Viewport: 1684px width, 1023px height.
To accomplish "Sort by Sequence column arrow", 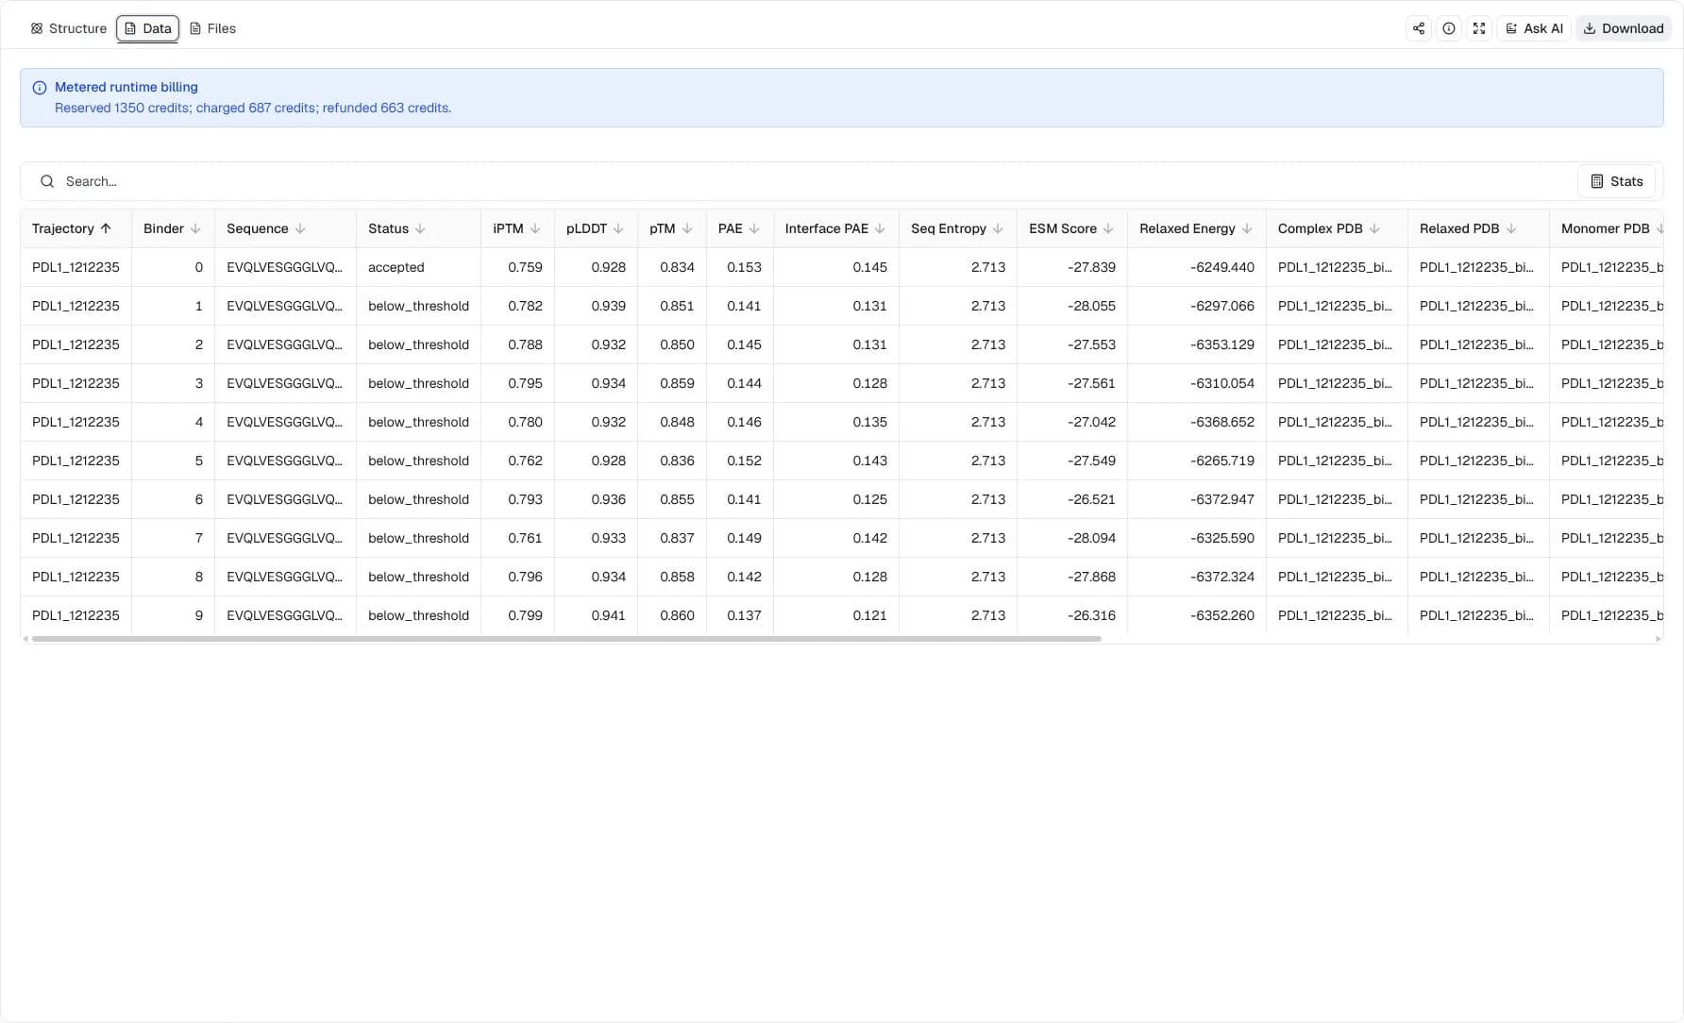I will coord(300,228).
